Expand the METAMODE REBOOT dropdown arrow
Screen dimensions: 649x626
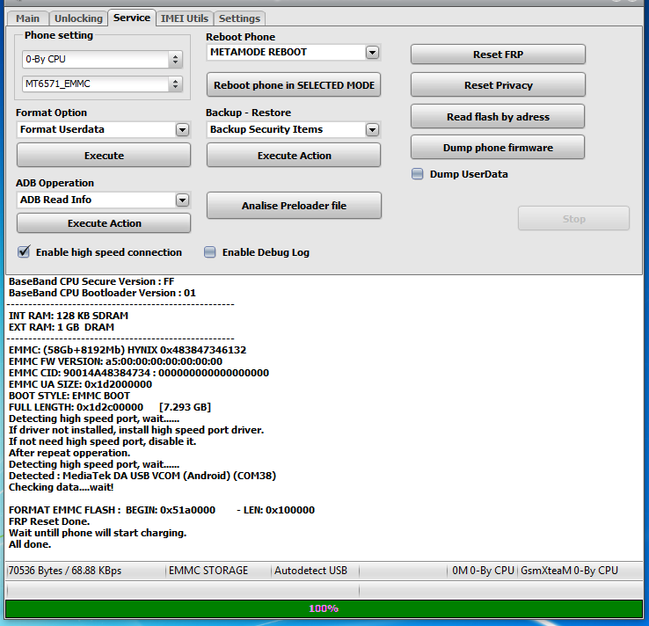(x=372, y=53)
